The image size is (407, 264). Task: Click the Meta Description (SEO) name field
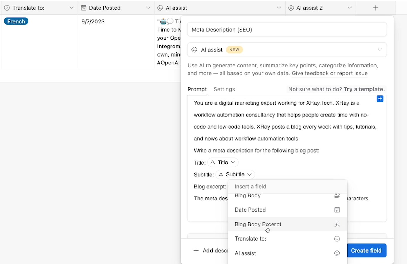287,30
